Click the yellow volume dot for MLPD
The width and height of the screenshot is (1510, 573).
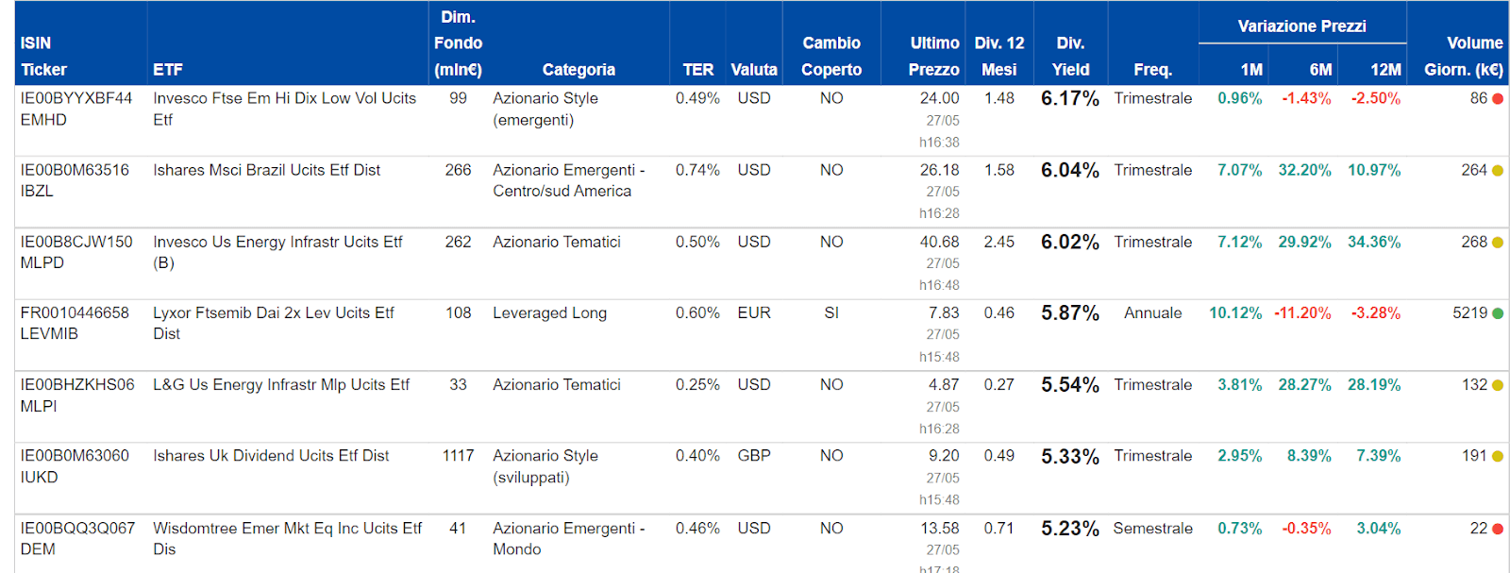pos(1498,243)
